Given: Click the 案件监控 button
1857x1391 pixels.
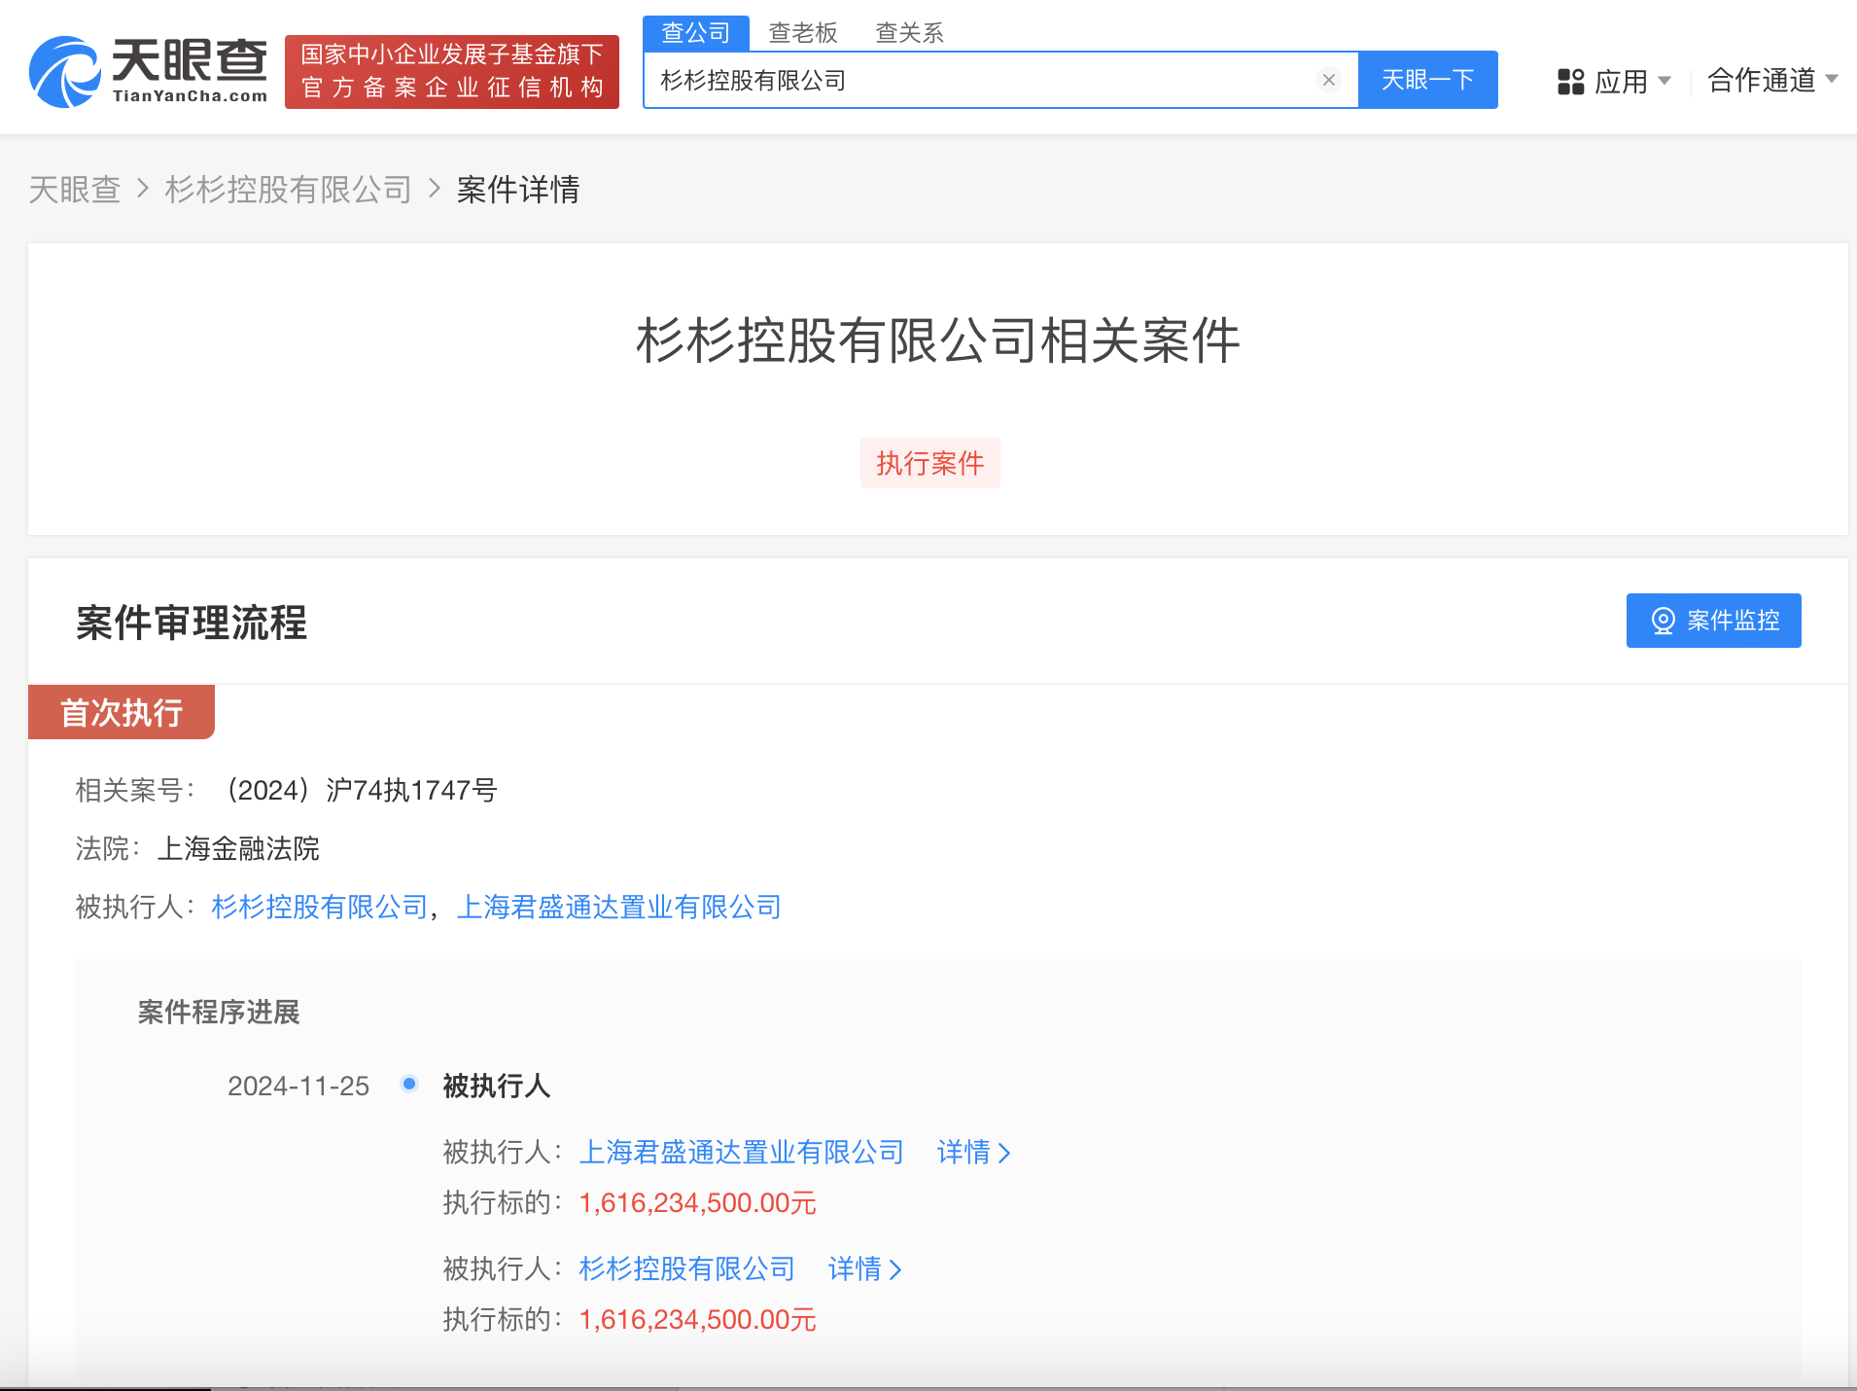Looking at the screenshot, I should click(1713, 621).
